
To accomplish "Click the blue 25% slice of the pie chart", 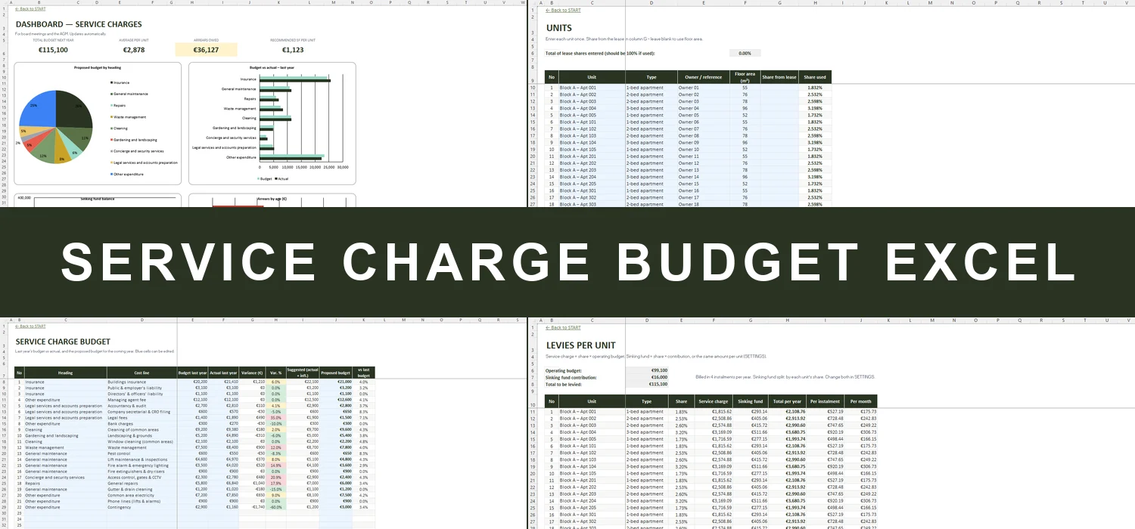I will [39, 109].
